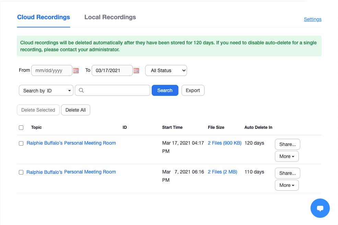Screen dimensions: 338x225
Task: Open the Settings link
Action: point(313,20)
